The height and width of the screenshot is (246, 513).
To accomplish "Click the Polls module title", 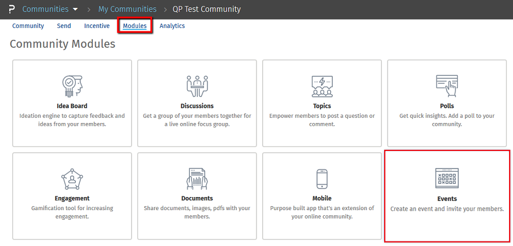I will click(447, 106).
